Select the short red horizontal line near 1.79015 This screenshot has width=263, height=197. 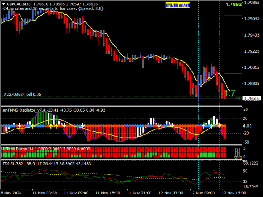[x=233, y=74]
